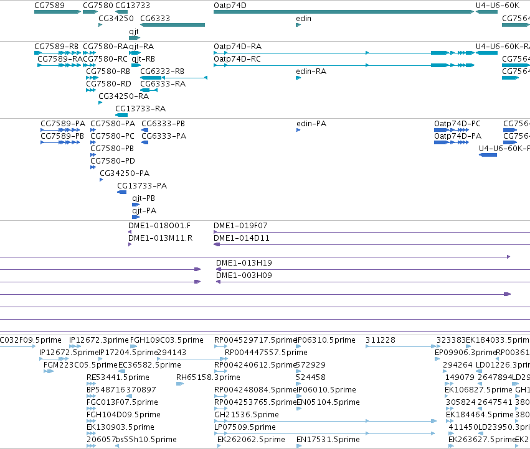Click the CG34250-PA protein label
The width and height of the screenshot is (530, 449).
125,174
